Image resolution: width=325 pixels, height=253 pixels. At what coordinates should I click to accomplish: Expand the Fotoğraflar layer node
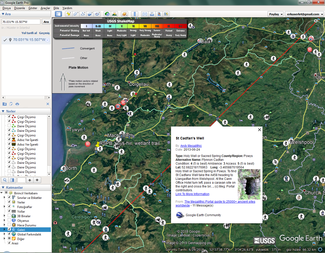5,207
